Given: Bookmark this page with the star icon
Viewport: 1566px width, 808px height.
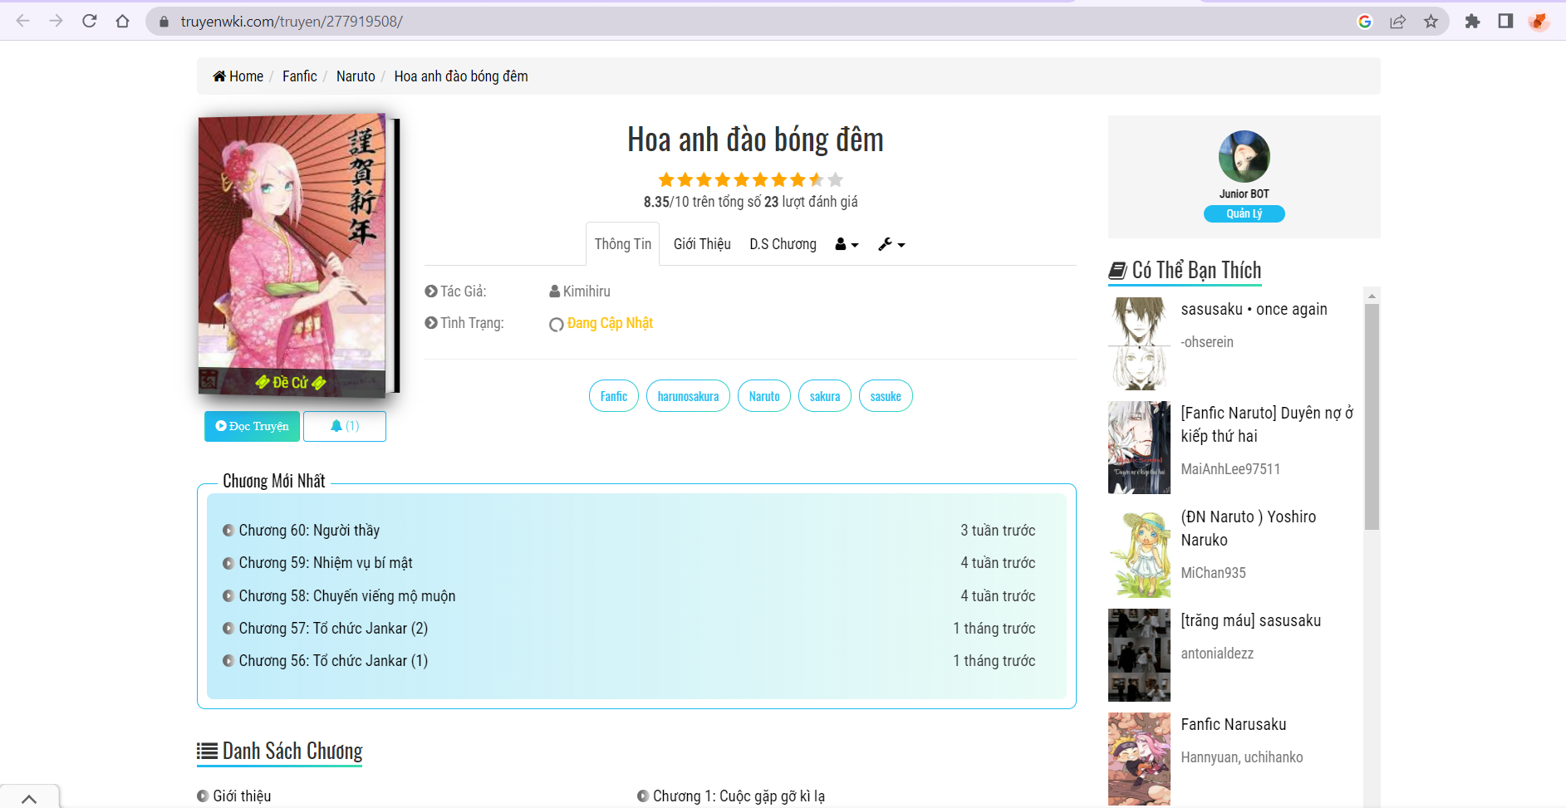Looking at the screenshot, I should point(1431,22).
